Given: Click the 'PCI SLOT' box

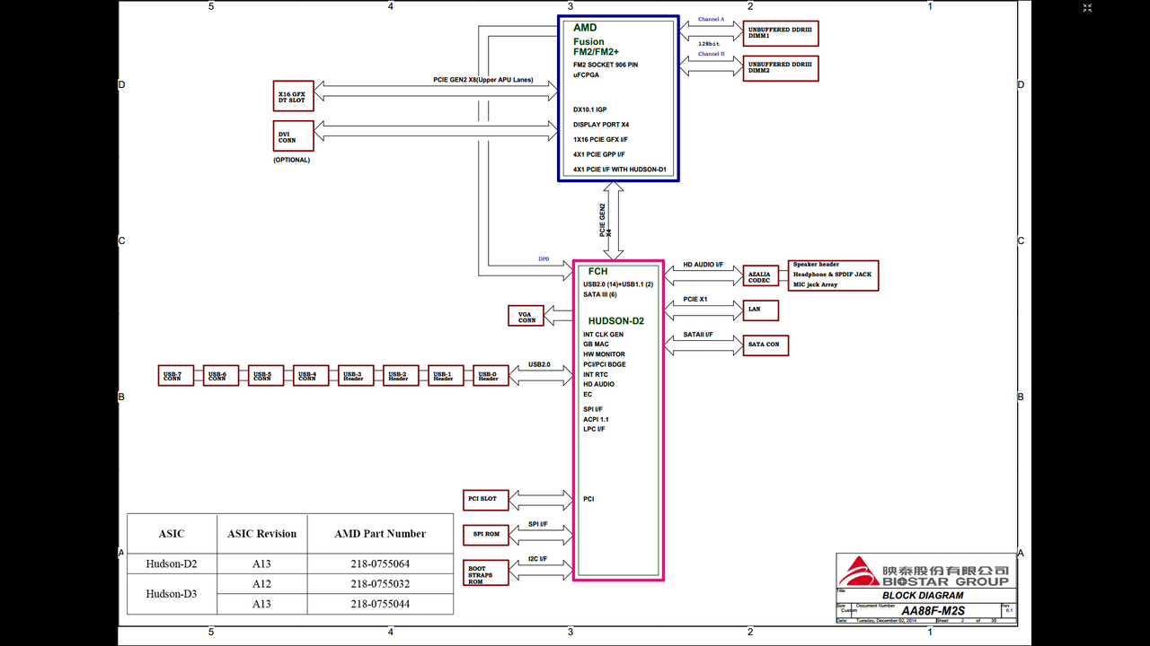Looking at the screenshot, I should coord(486,499).
